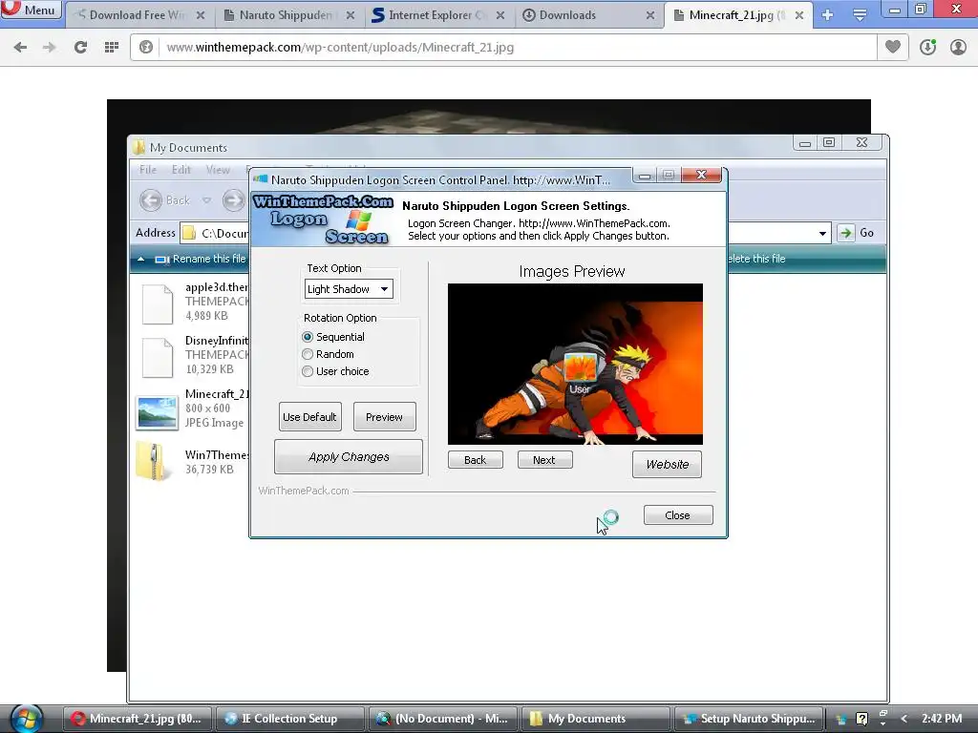Viewport: 978px width, 733px height.
Task: Click the site info globe icon
Action: pos(146,47)
